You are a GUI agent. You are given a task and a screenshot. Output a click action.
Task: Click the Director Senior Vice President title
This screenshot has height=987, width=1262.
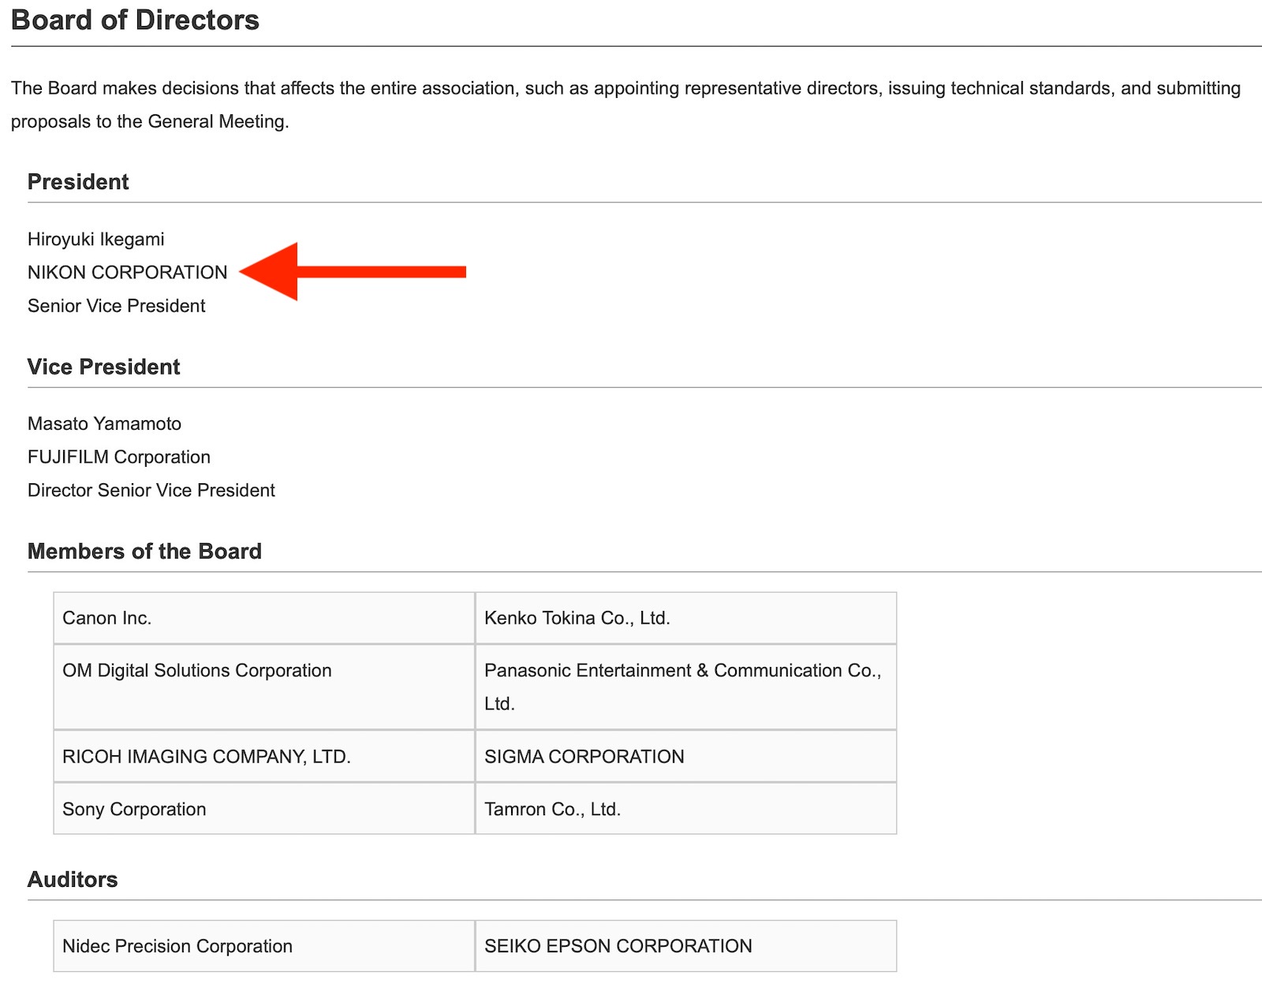(151, 490)
